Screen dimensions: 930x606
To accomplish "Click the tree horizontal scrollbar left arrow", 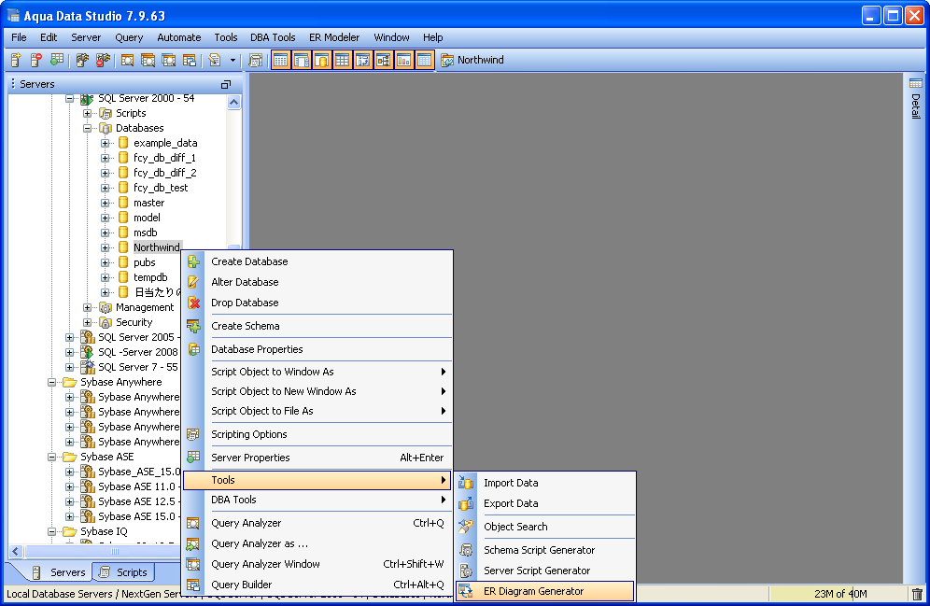I will coord(16,552).
